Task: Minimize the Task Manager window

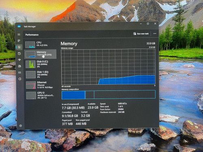Action: pos(141,24)
